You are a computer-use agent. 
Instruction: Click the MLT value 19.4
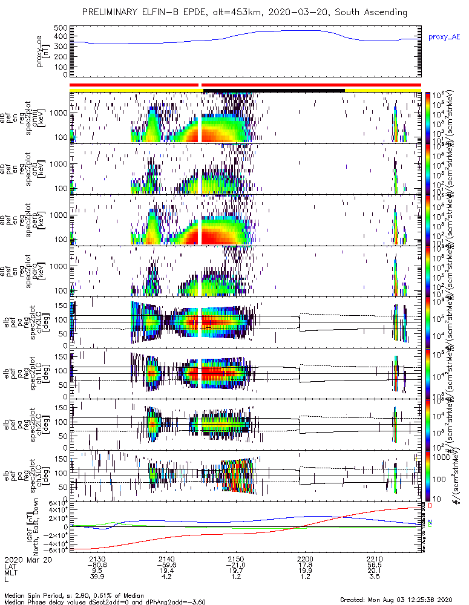167,571
